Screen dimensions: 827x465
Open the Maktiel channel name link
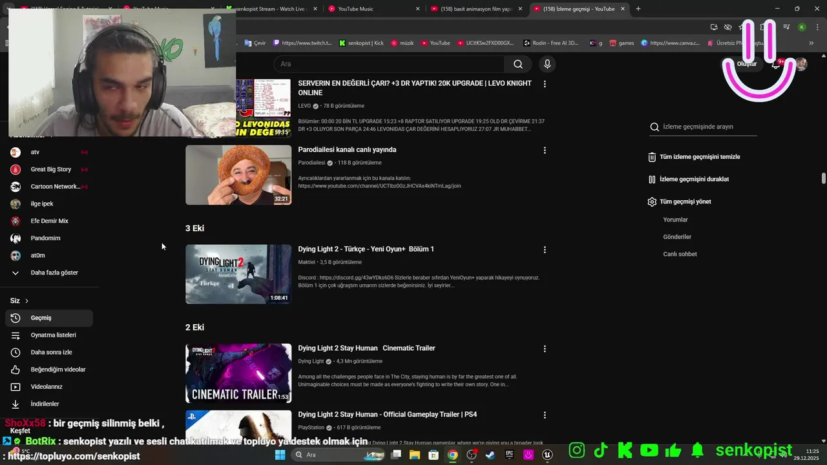(307, 262)
